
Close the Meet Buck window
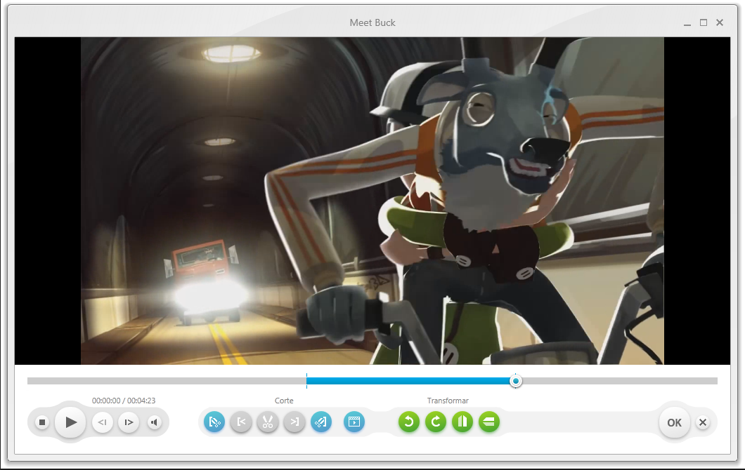[720, 22]
